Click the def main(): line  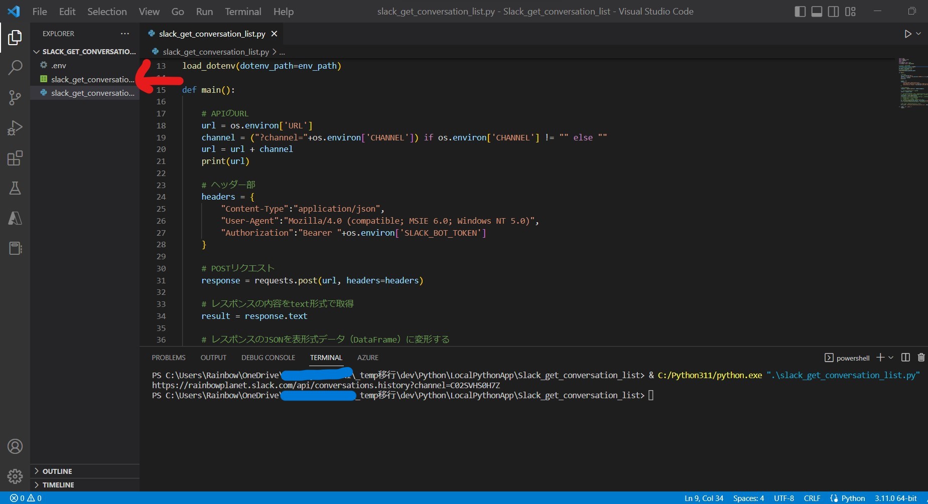tap(208, 90)
